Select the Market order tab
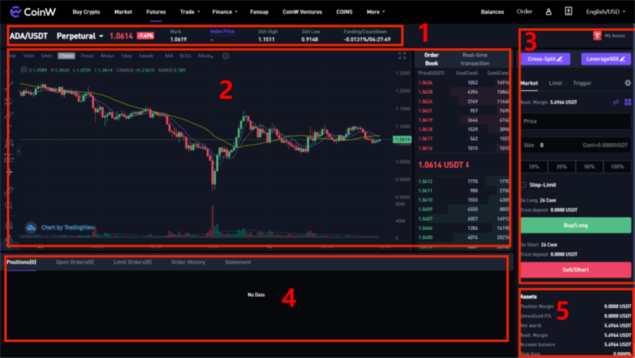635x358 pixels. (529, 83)
